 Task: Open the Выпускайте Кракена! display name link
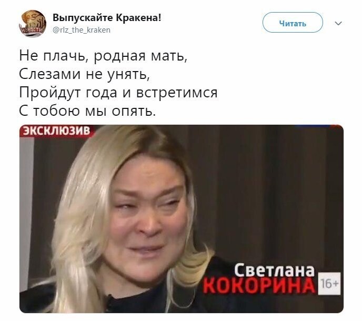[x=107, y=17]
